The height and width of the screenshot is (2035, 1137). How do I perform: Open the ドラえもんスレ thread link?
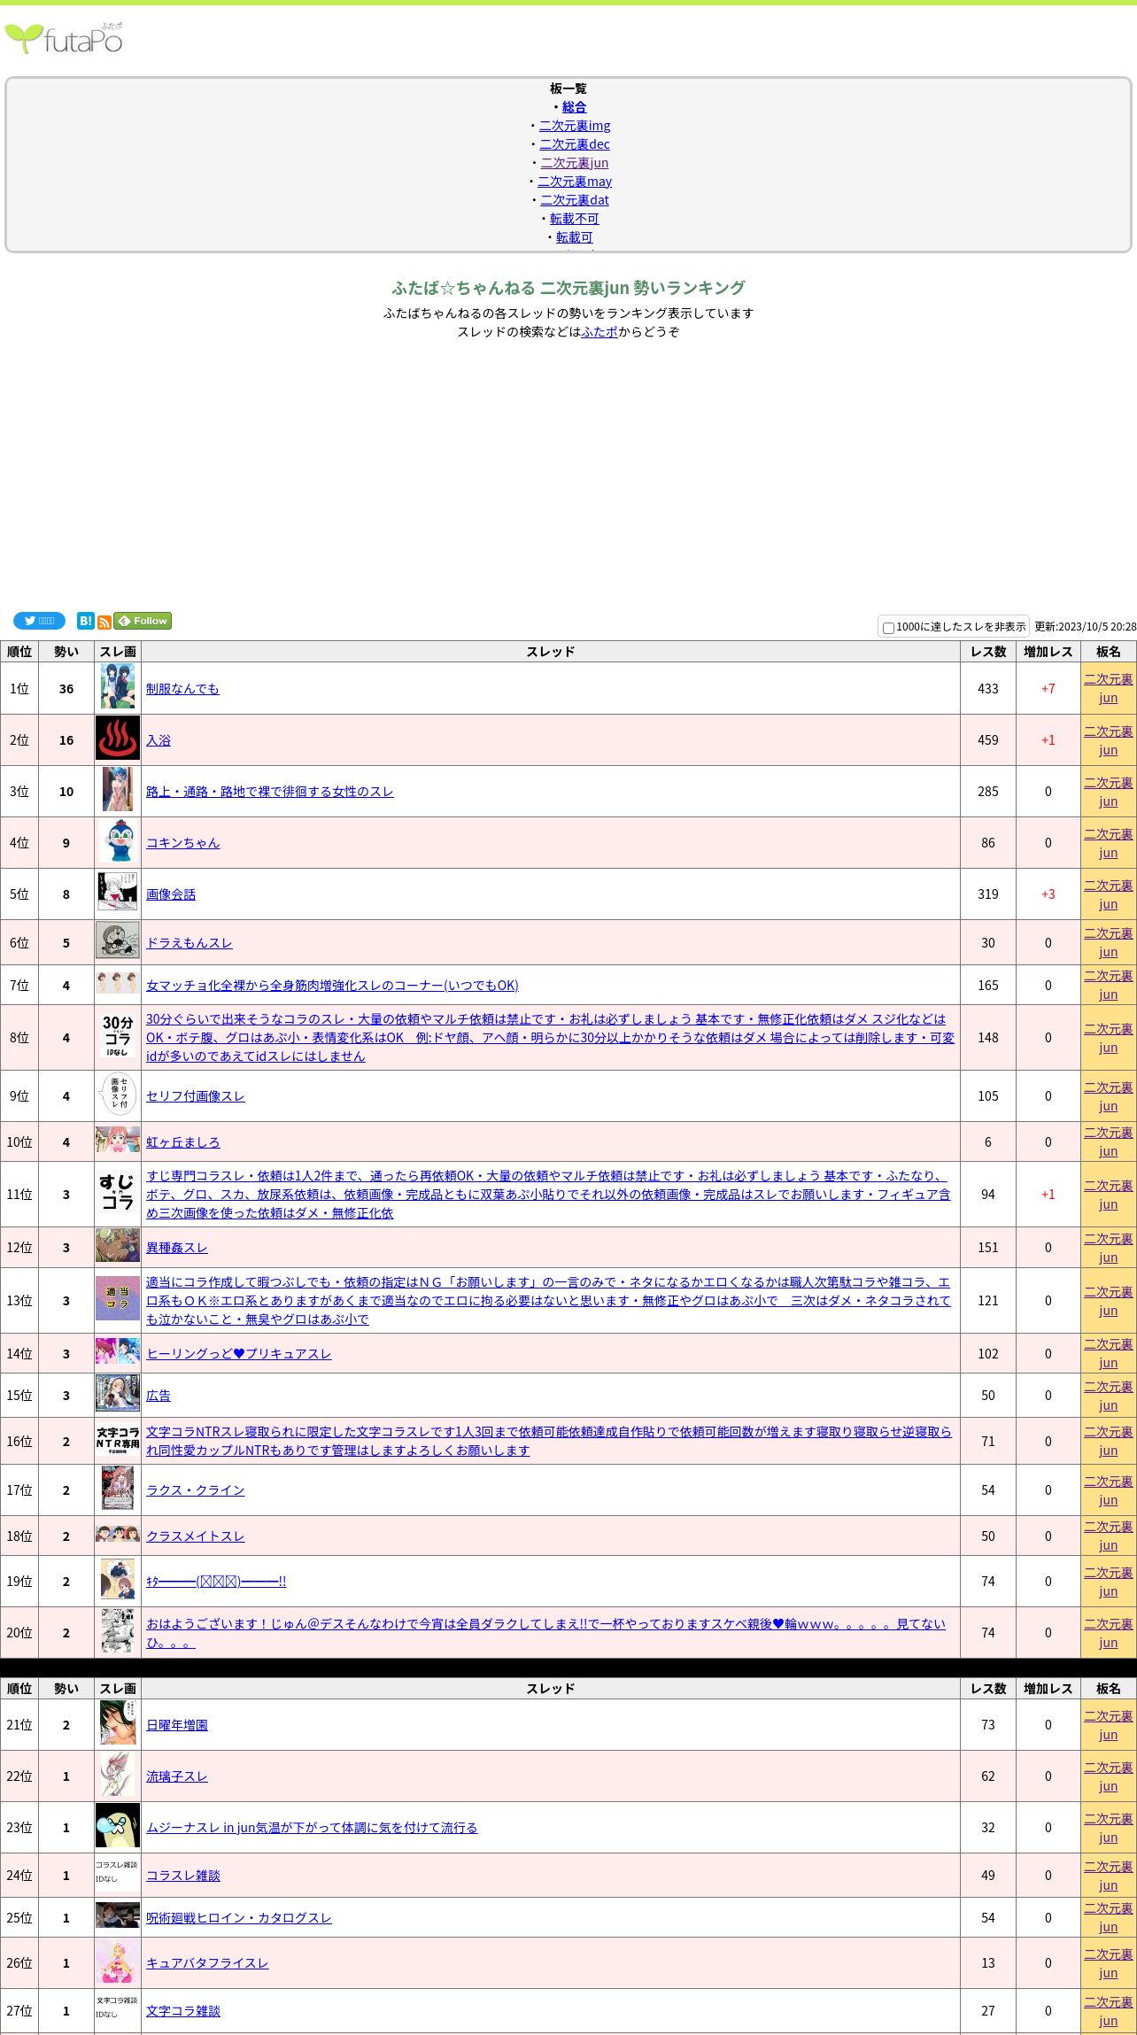coord(189,943)
